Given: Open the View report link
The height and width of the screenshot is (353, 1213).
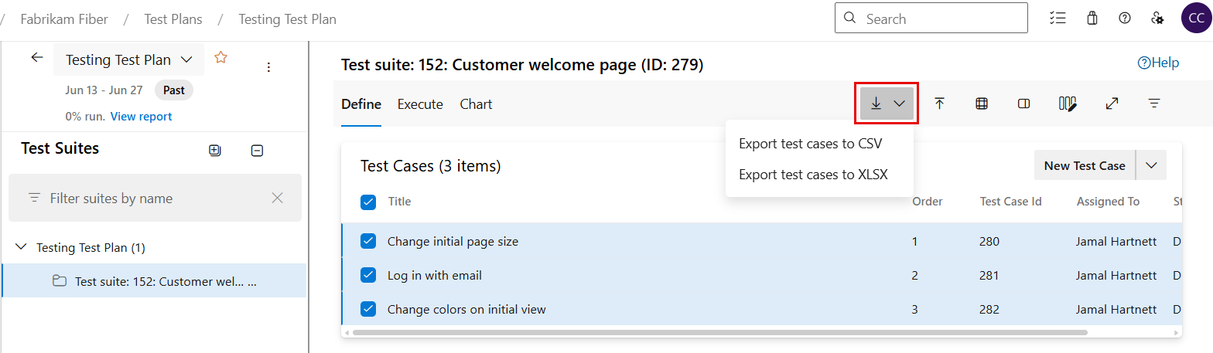Looking at the screenshot, I should coord(141,117).
